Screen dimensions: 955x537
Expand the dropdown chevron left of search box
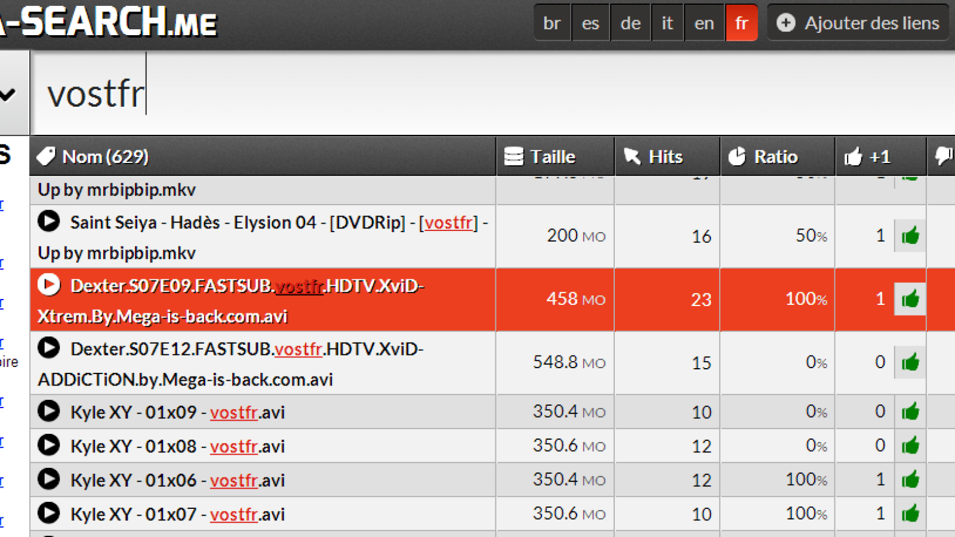pos(8,94)
